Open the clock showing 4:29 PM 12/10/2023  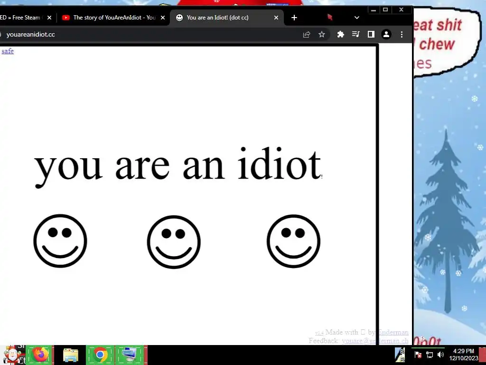pos(463,355)
